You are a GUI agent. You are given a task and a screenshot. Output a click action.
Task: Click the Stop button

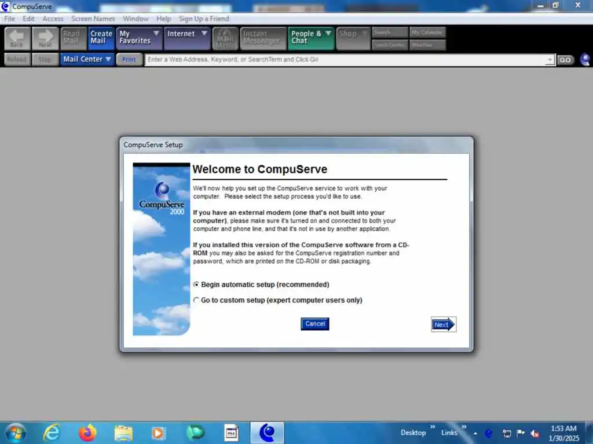(x=45, y=60)
